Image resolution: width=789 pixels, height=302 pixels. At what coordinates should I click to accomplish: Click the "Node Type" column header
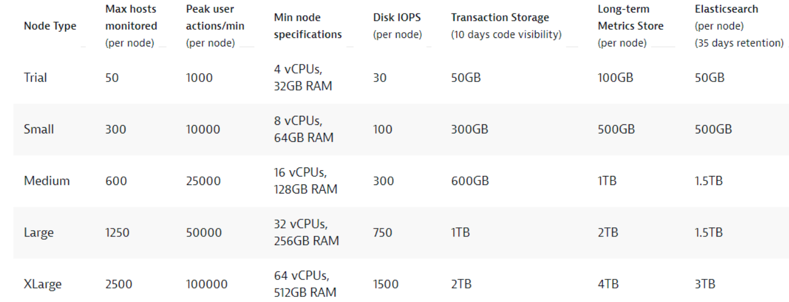50,26
